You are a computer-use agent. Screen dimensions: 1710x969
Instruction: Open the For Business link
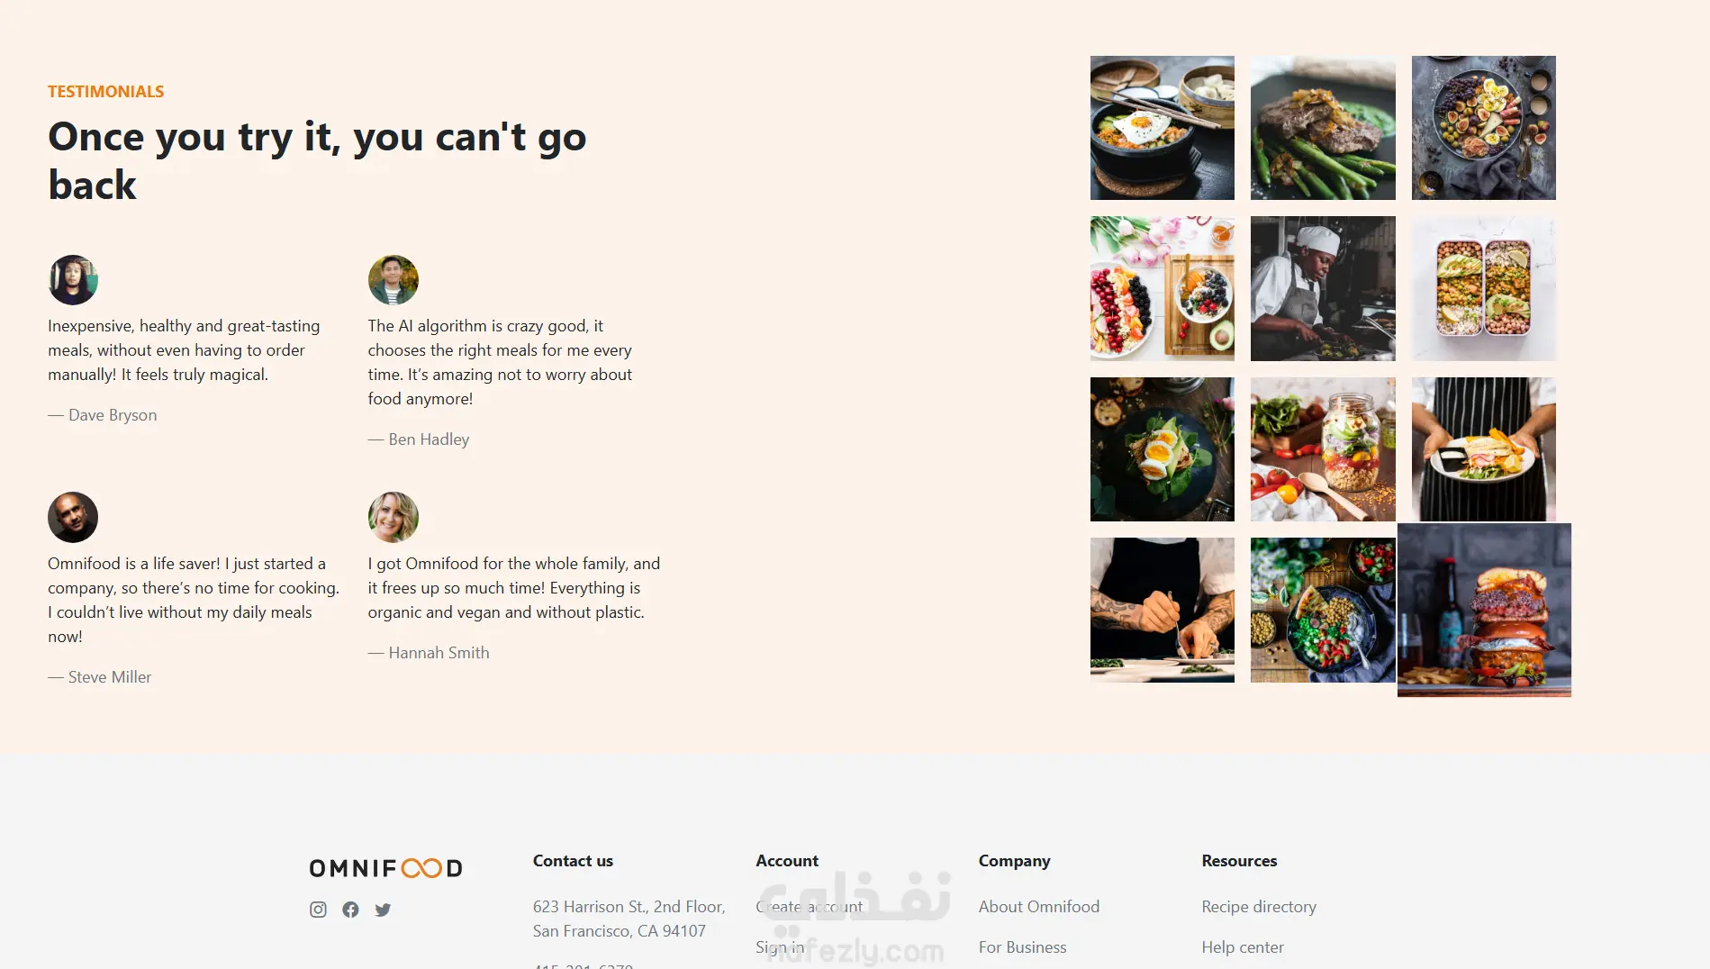click(1022, 947)
